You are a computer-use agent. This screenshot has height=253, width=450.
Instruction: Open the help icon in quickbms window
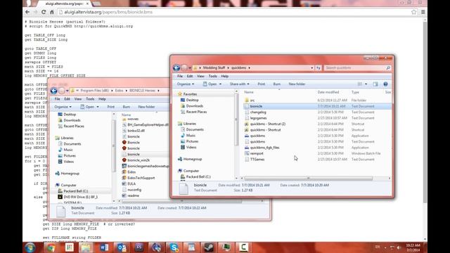[x=385, y=84]
